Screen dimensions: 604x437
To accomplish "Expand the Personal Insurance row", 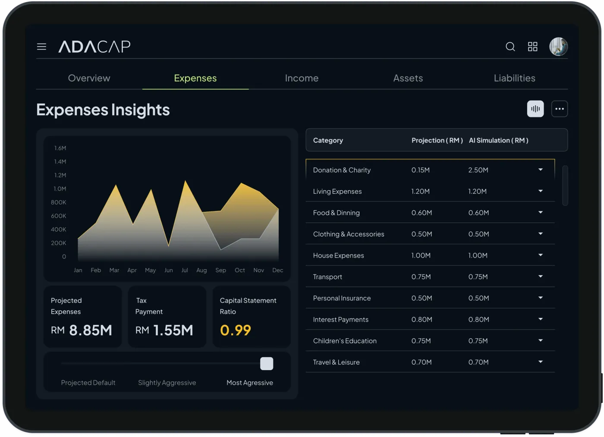I will pos(541,298).
